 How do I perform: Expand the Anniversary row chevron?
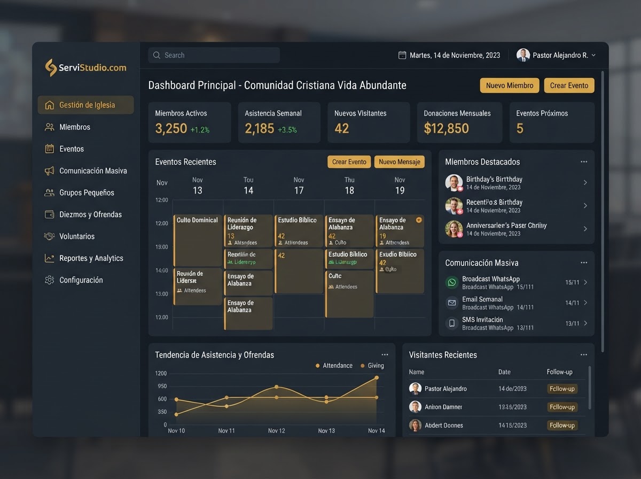tap(585, 229)
